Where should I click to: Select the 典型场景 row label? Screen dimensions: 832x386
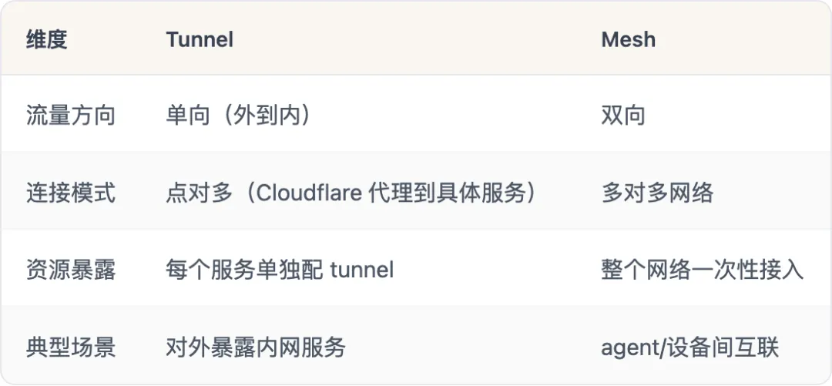(70, 347)
